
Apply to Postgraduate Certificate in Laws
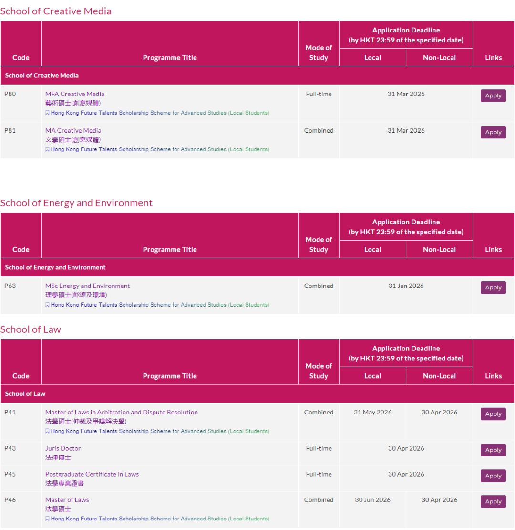point(493,476)
